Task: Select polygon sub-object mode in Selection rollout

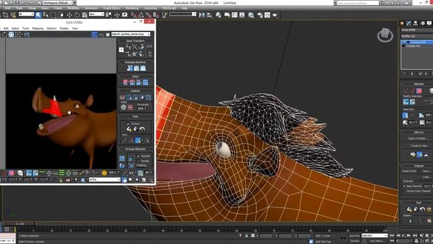Action: click(x=419, y=91)
